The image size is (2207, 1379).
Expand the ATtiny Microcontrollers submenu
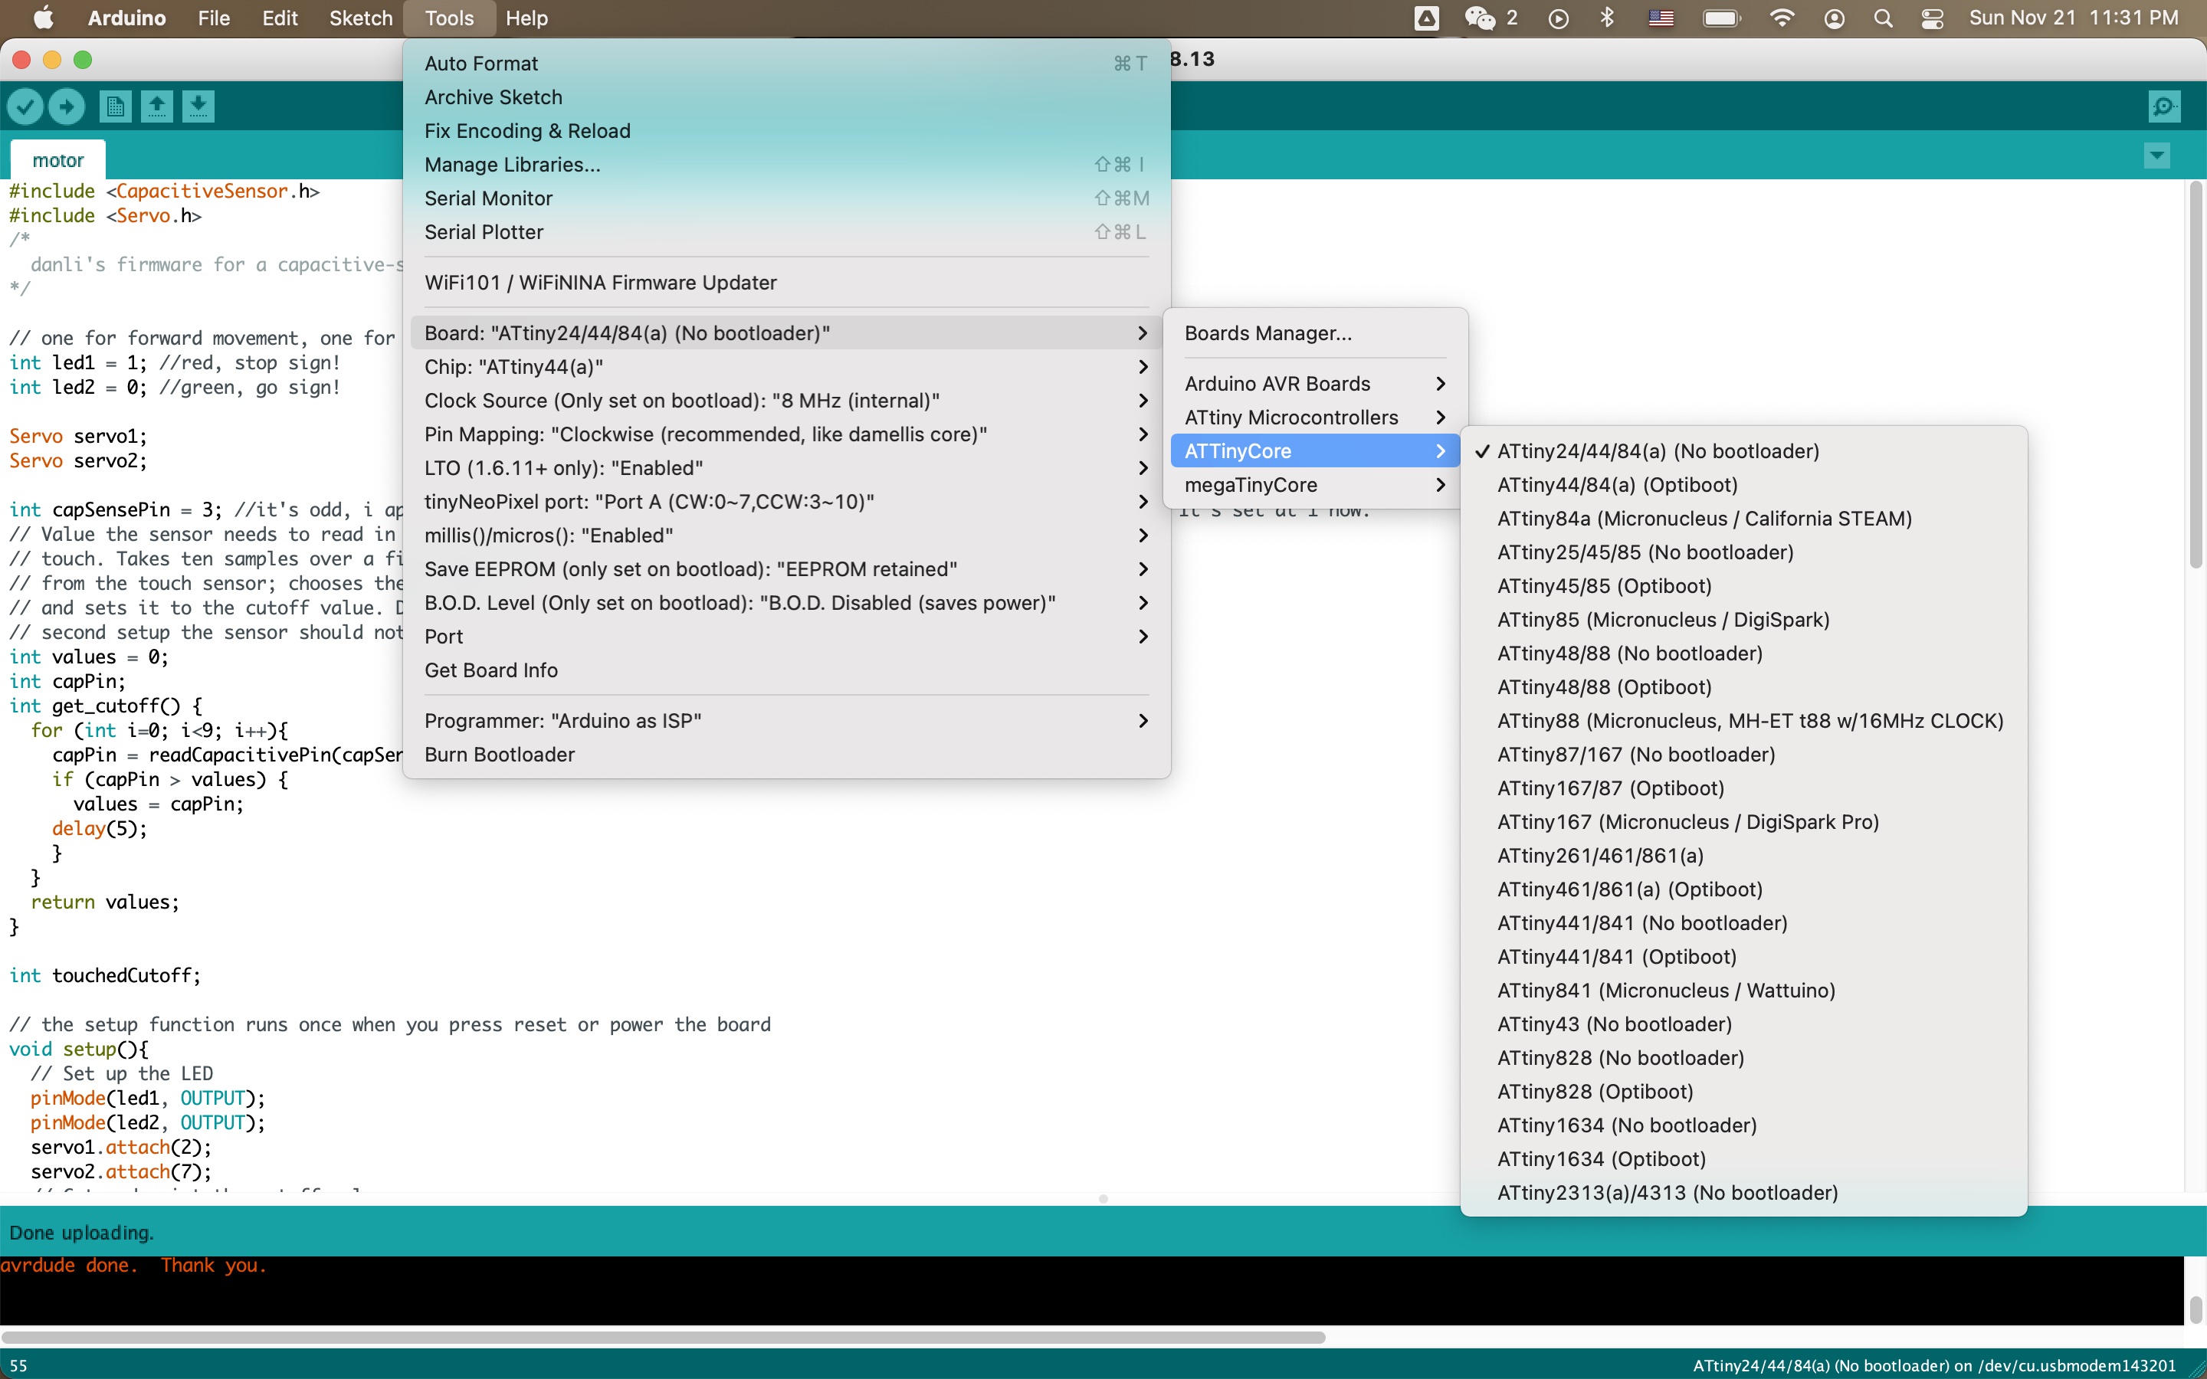[x=1315, y=418]
